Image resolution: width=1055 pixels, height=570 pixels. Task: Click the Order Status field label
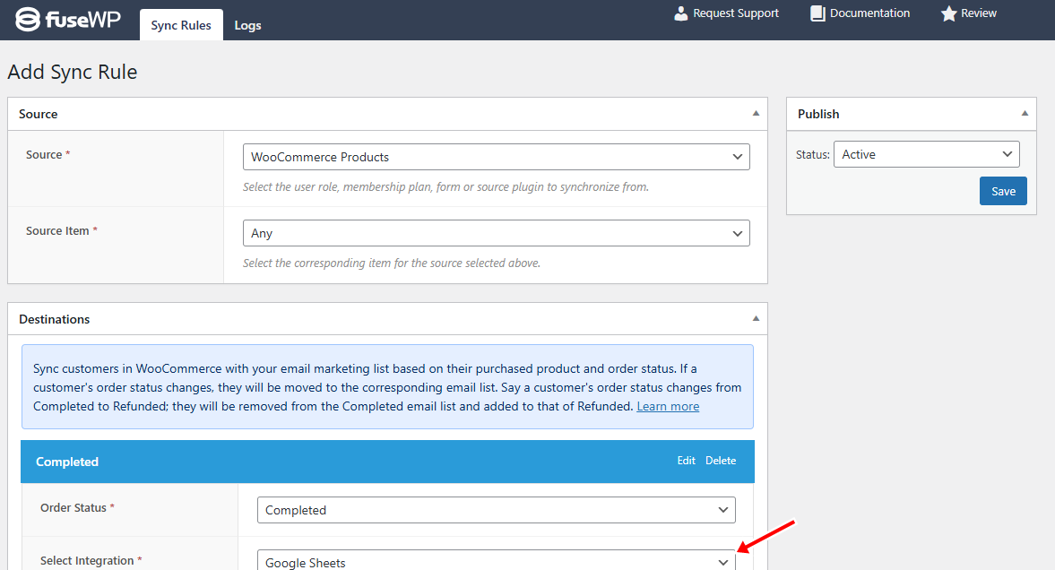point(77,508)
